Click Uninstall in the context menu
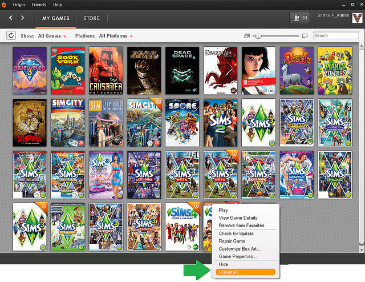 [x=245, y=272]
